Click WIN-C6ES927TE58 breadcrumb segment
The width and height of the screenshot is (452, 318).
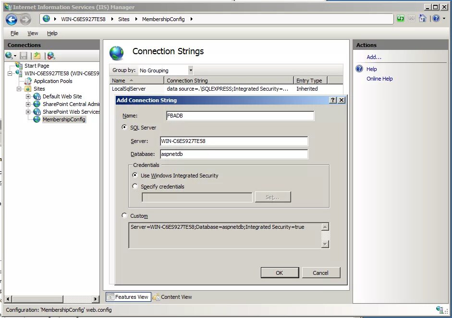(83, 19)
